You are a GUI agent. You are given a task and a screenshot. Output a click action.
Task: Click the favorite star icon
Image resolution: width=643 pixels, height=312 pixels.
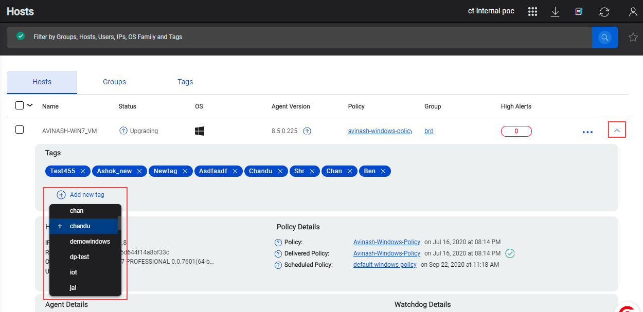tap(633, 37)
